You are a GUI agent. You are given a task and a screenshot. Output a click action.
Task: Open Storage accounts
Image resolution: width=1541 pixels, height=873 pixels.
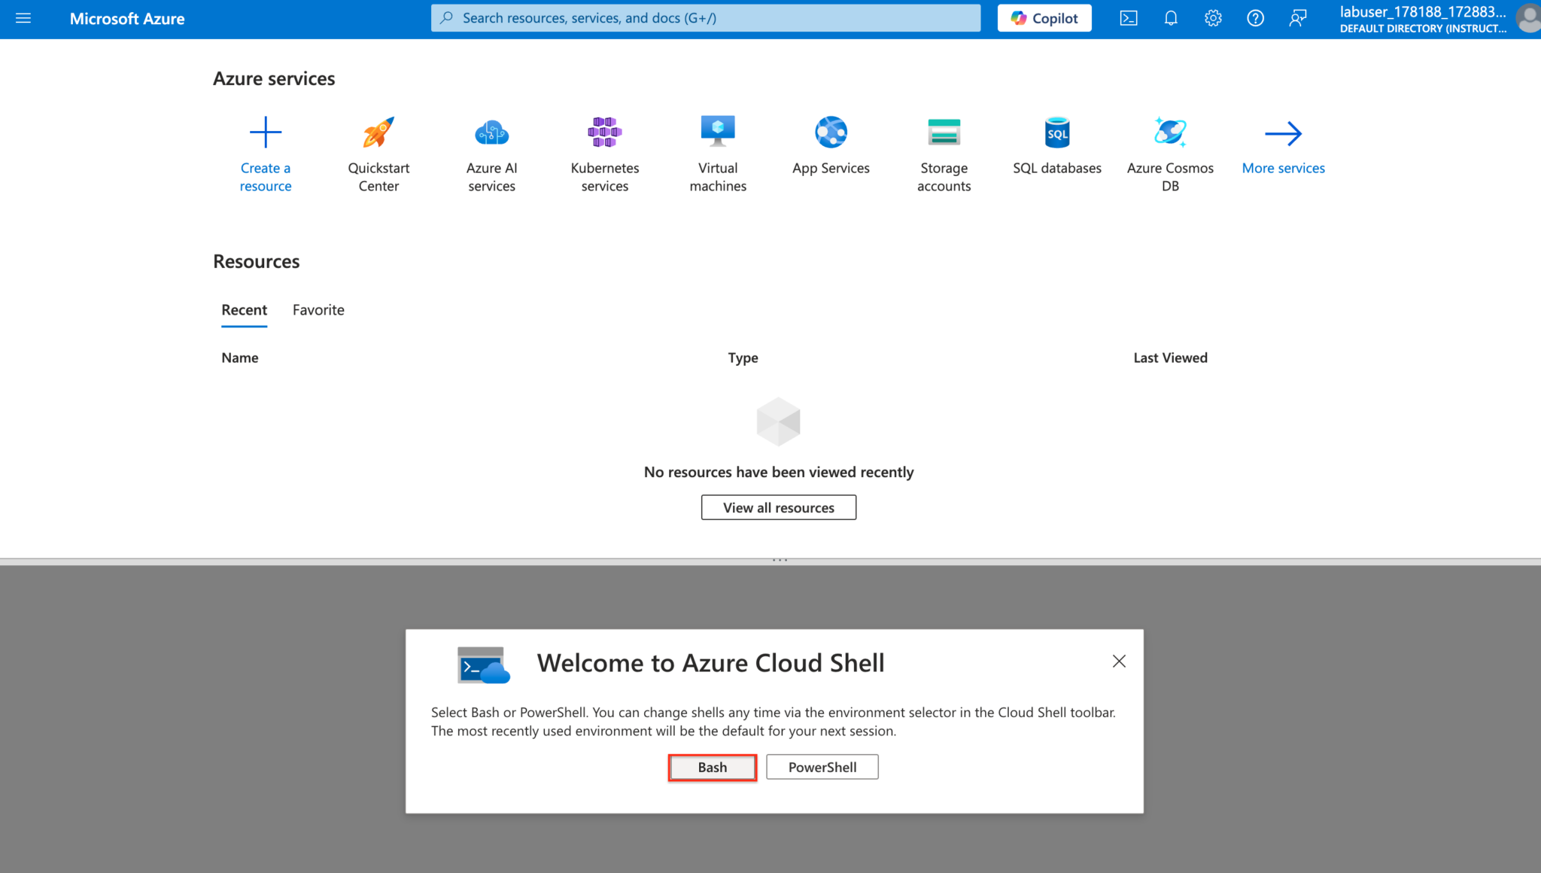[x=944, y=151]
